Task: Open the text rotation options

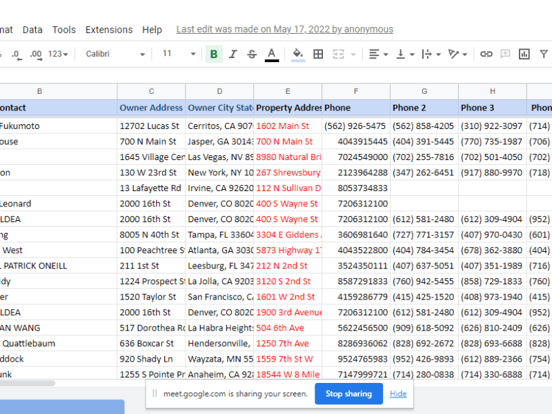Action: (456, 54)
